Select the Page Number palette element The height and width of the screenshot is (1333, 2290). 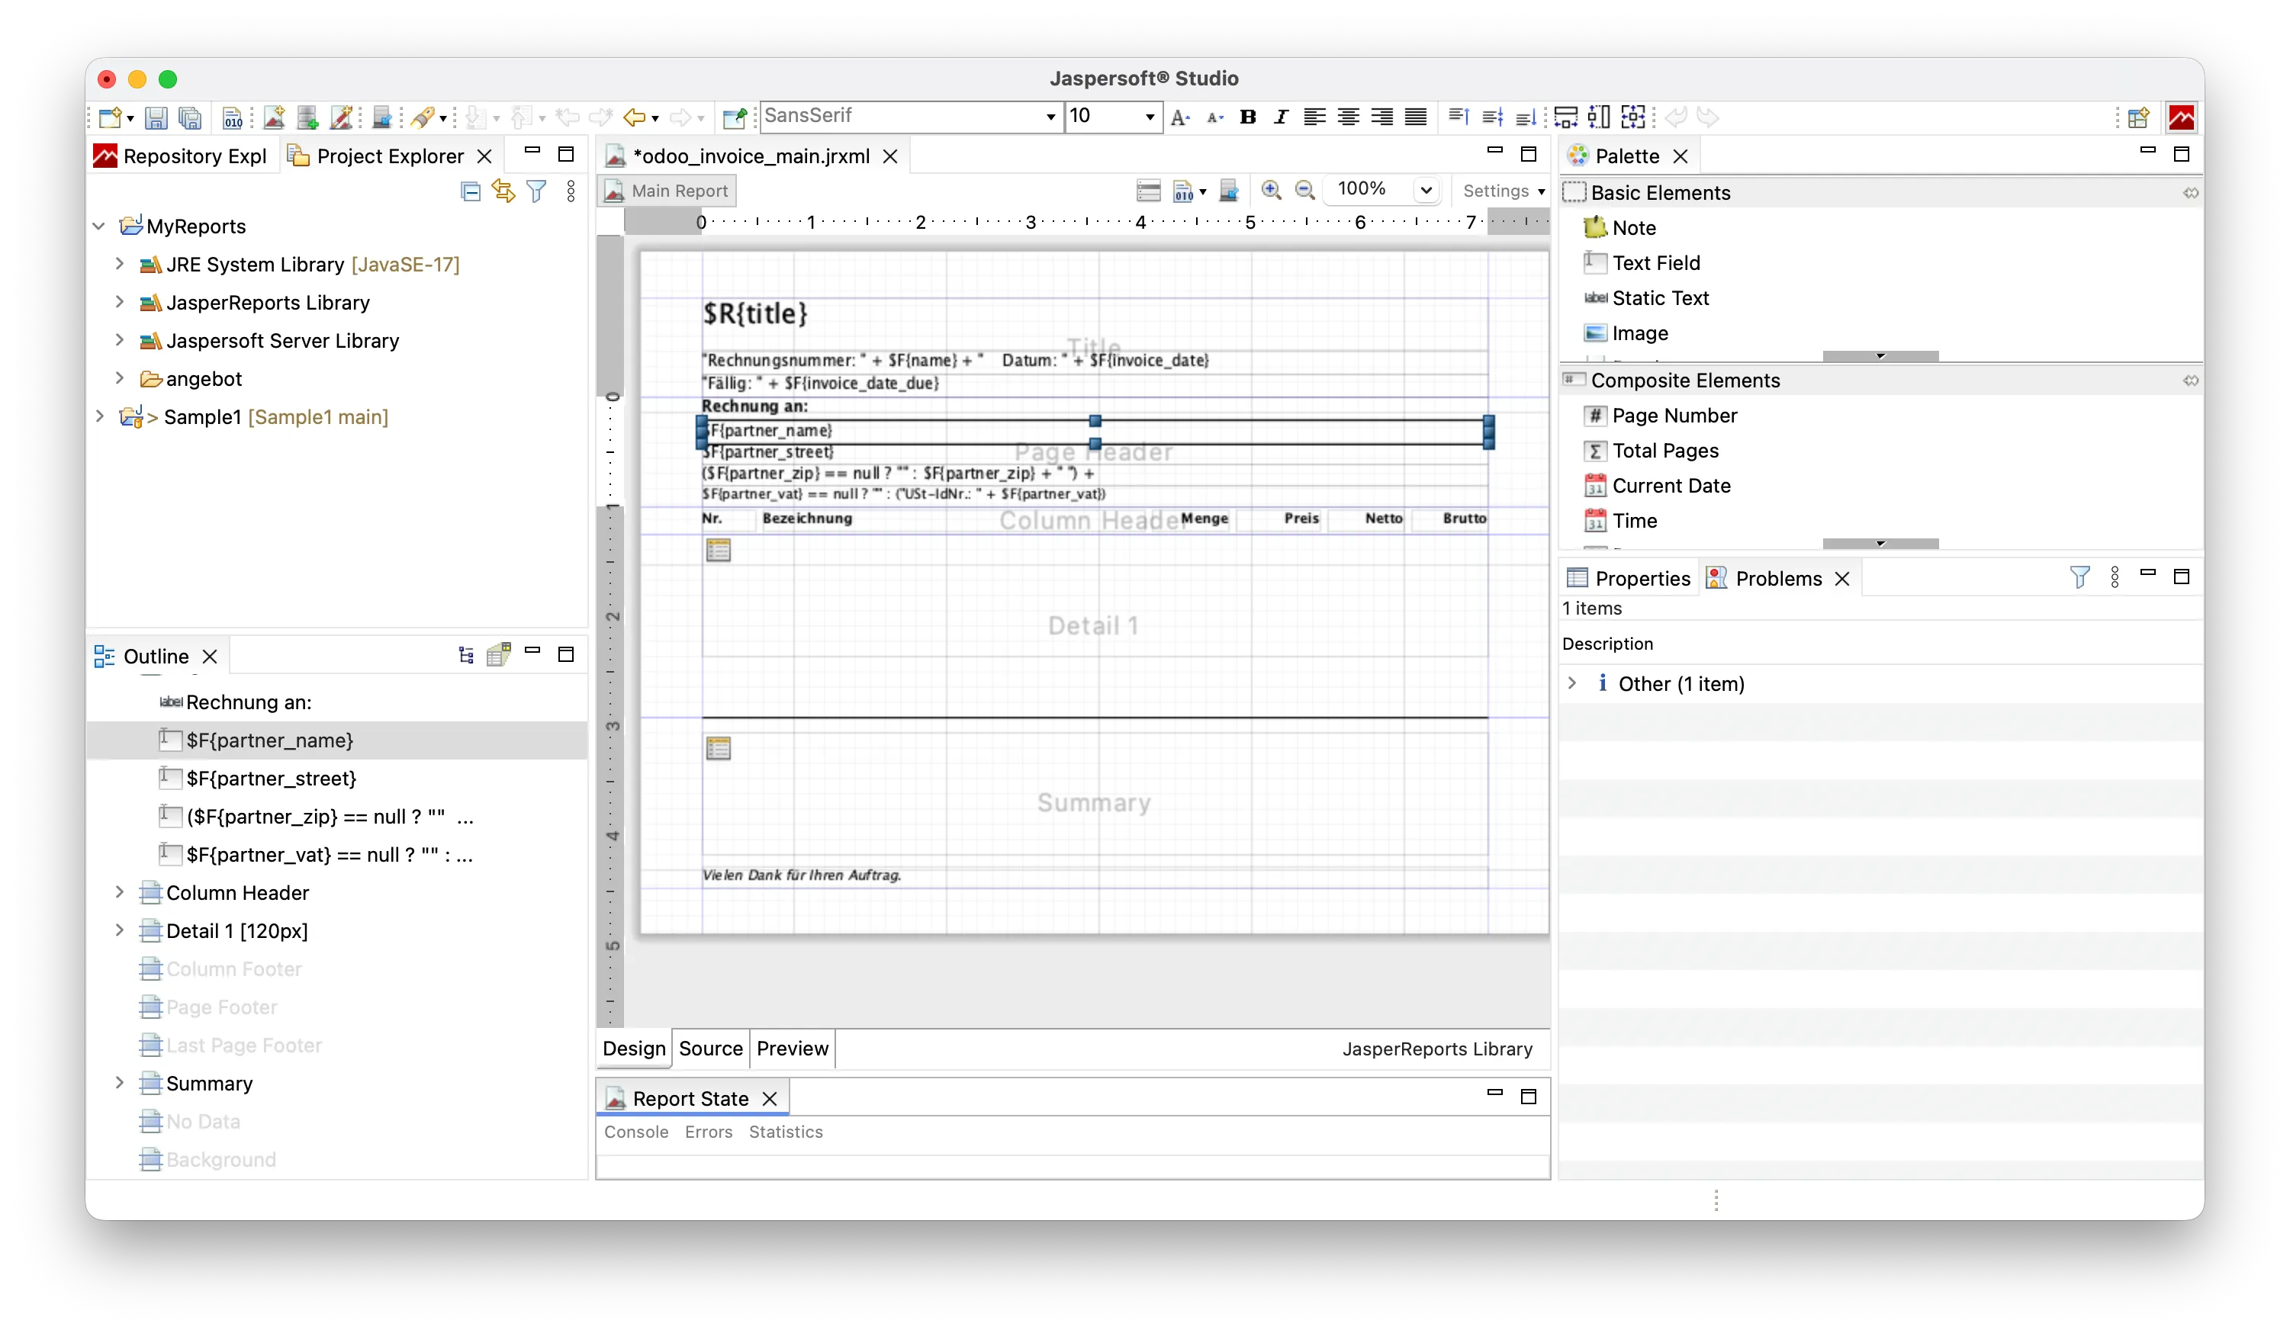click(1661, 416)
